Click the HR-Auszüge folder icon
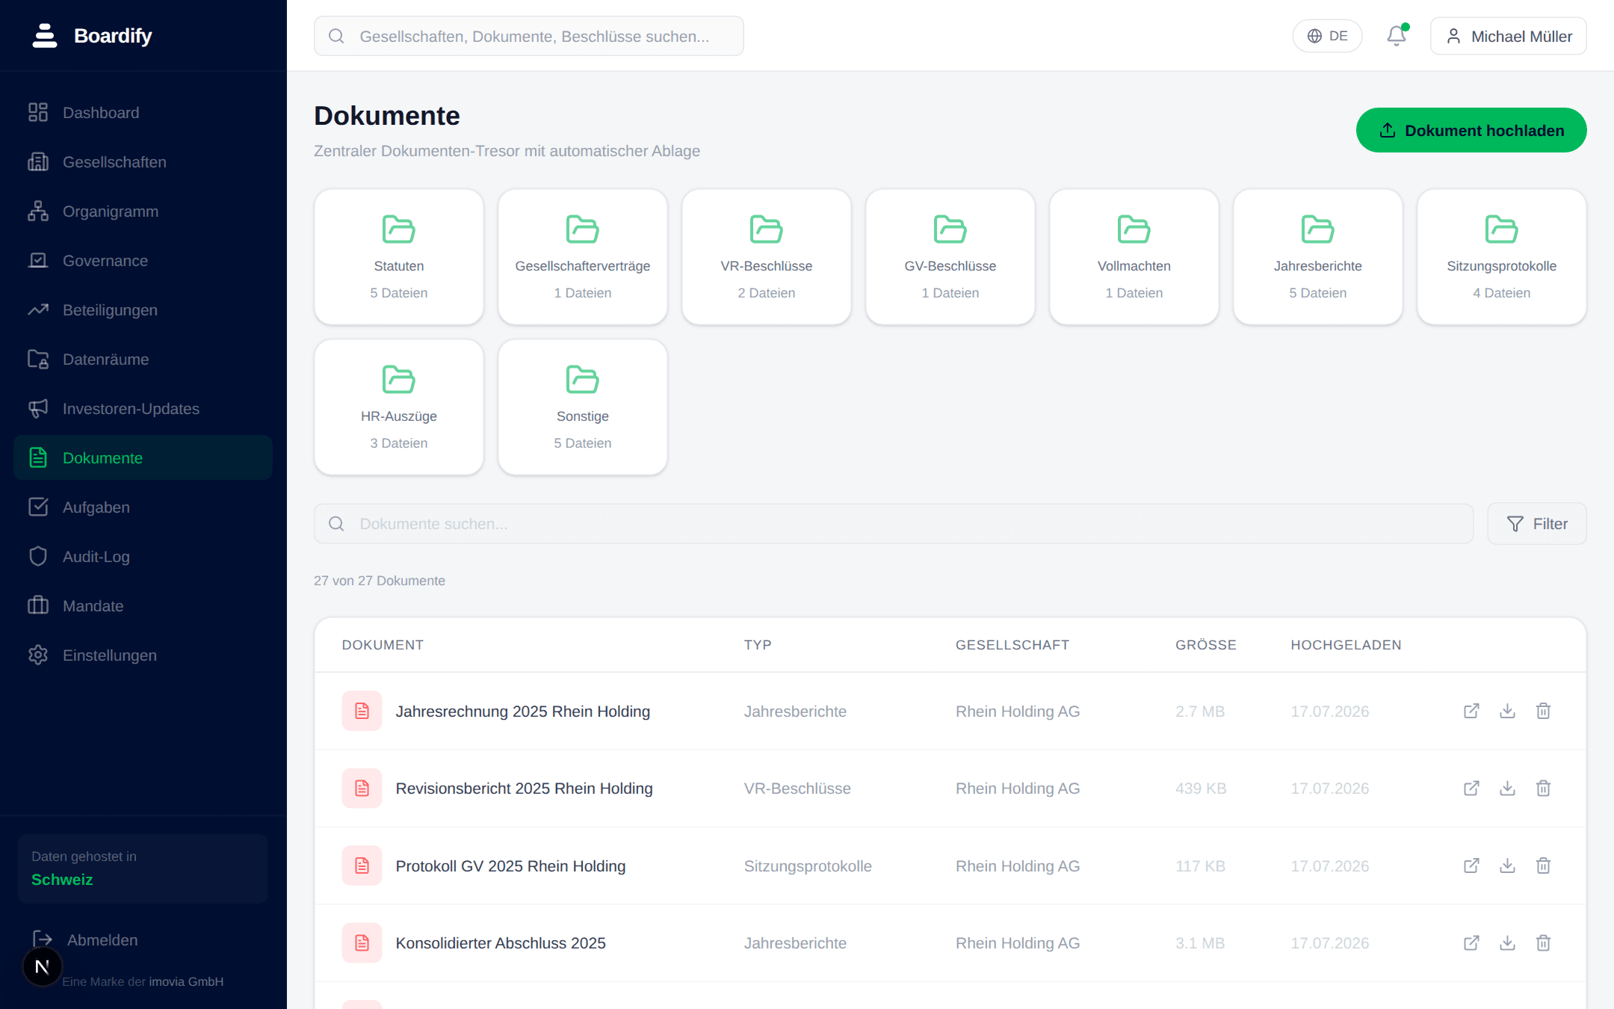This screenshot has width=1614, height=1009. [399, 379]
